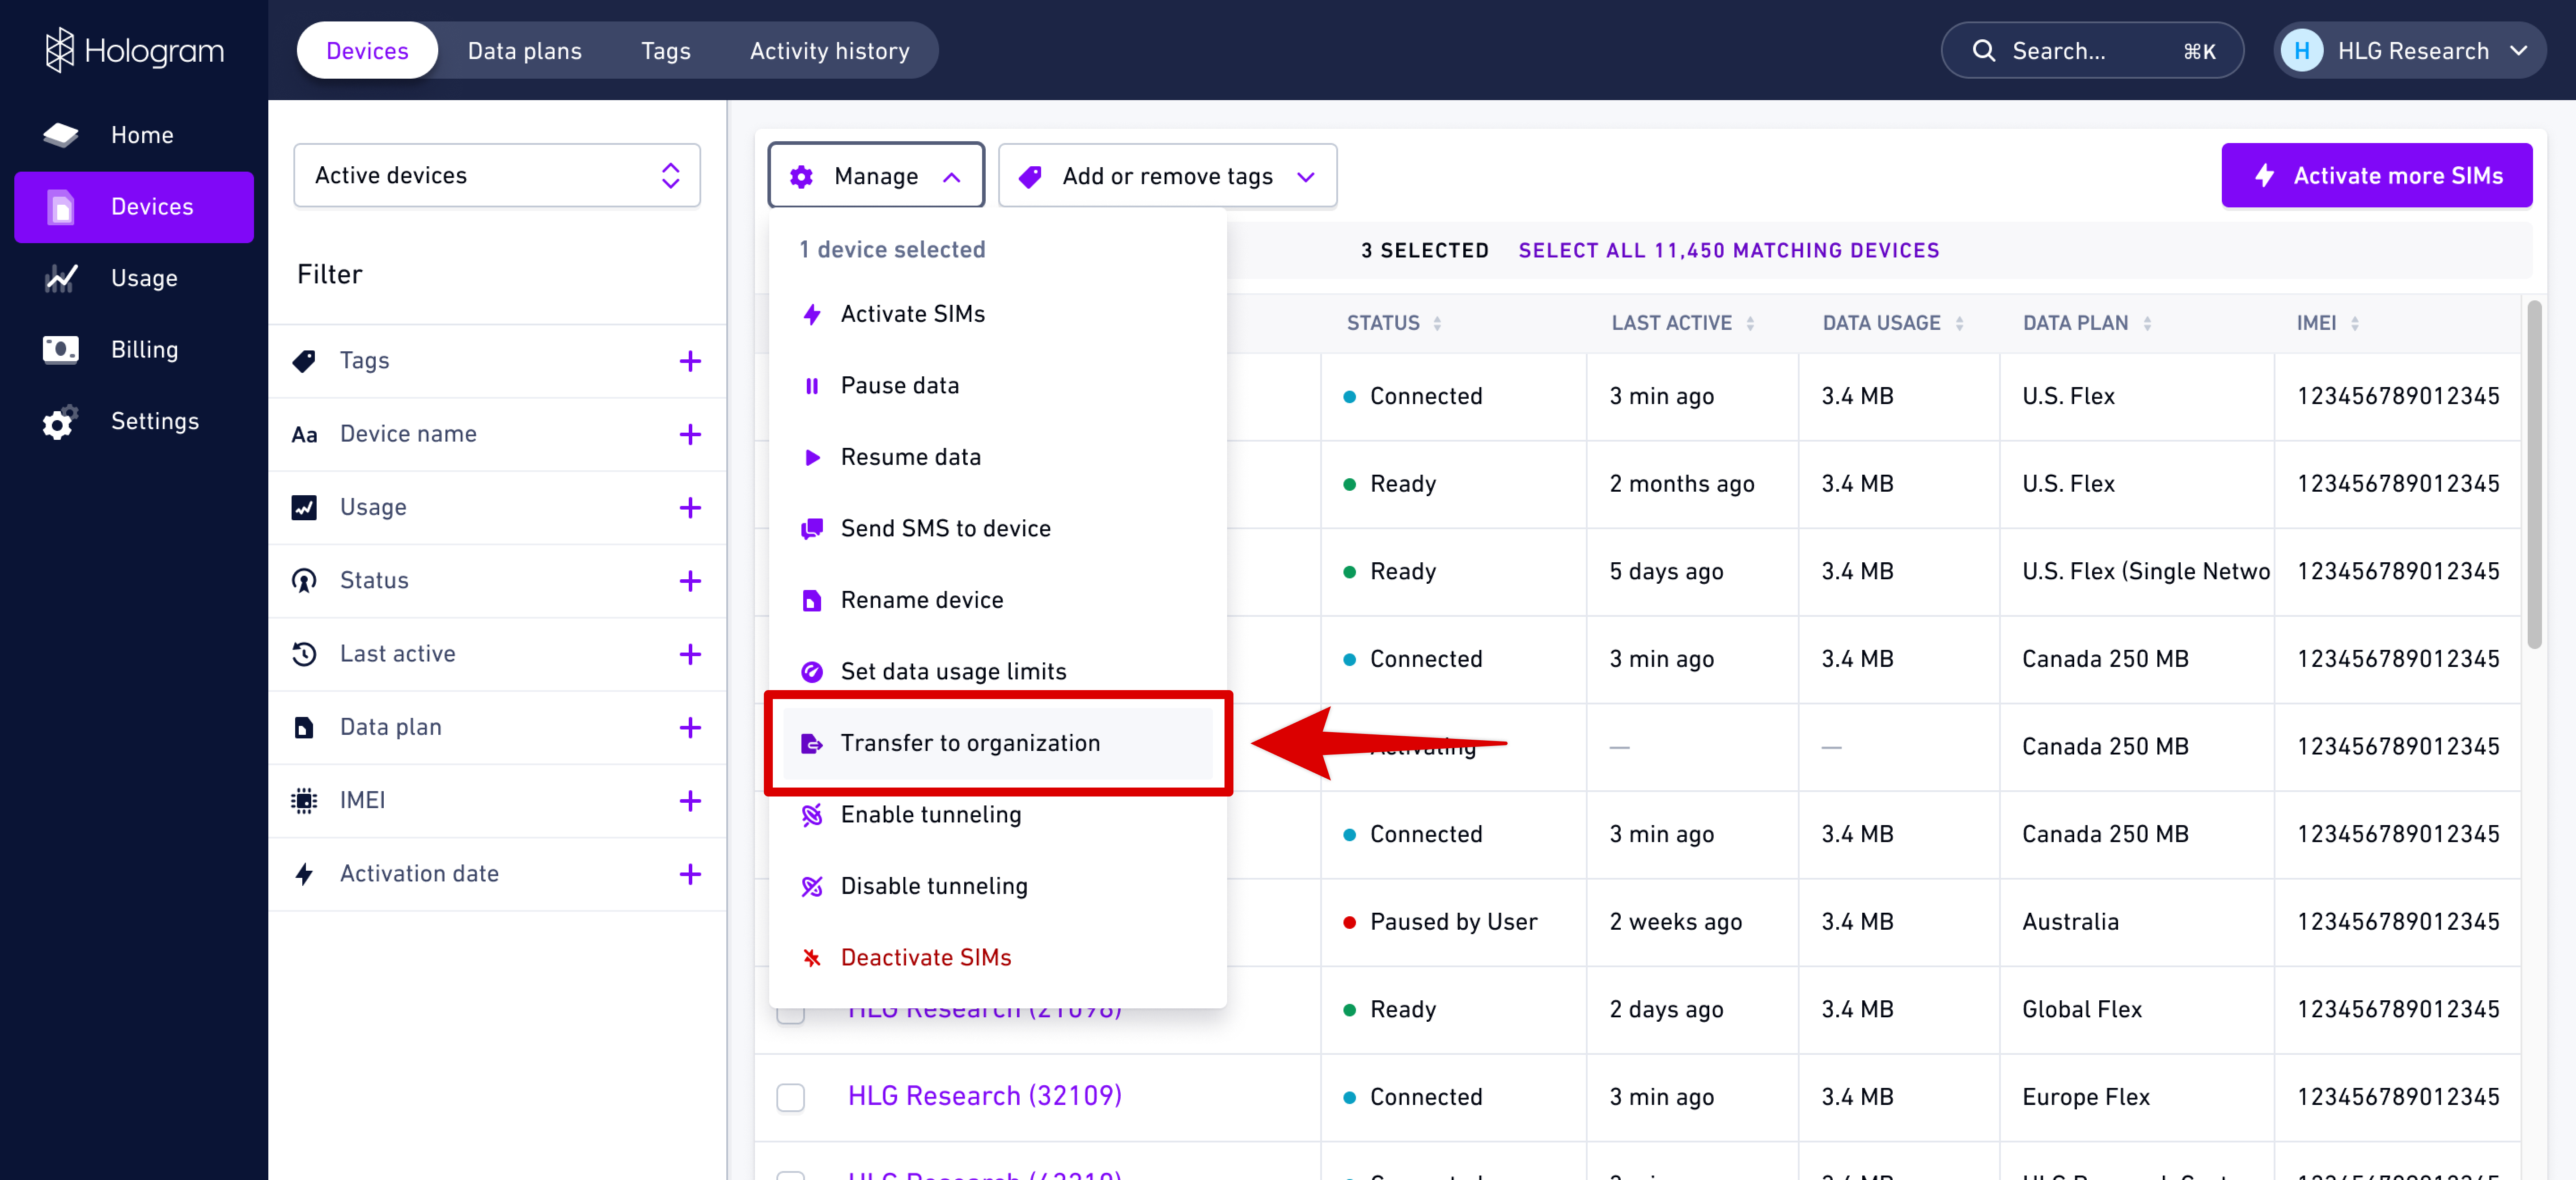Select the Devices top tab
This screenshot has height=1180, width=2576.
click(367, 51)
